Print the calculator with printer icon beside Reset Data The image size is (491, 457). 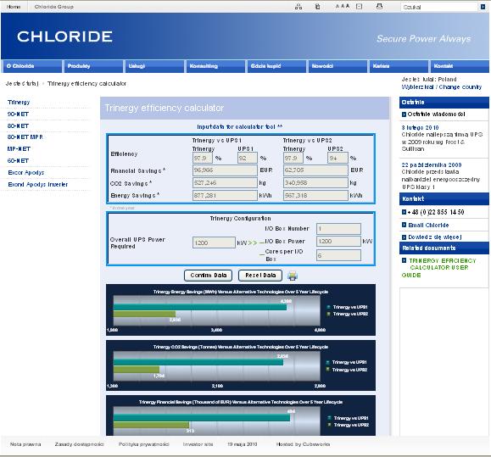pos(293,276)
